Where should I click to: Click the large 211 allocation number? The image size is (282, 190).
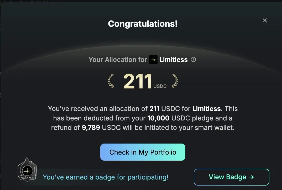(x=138, y=81)
